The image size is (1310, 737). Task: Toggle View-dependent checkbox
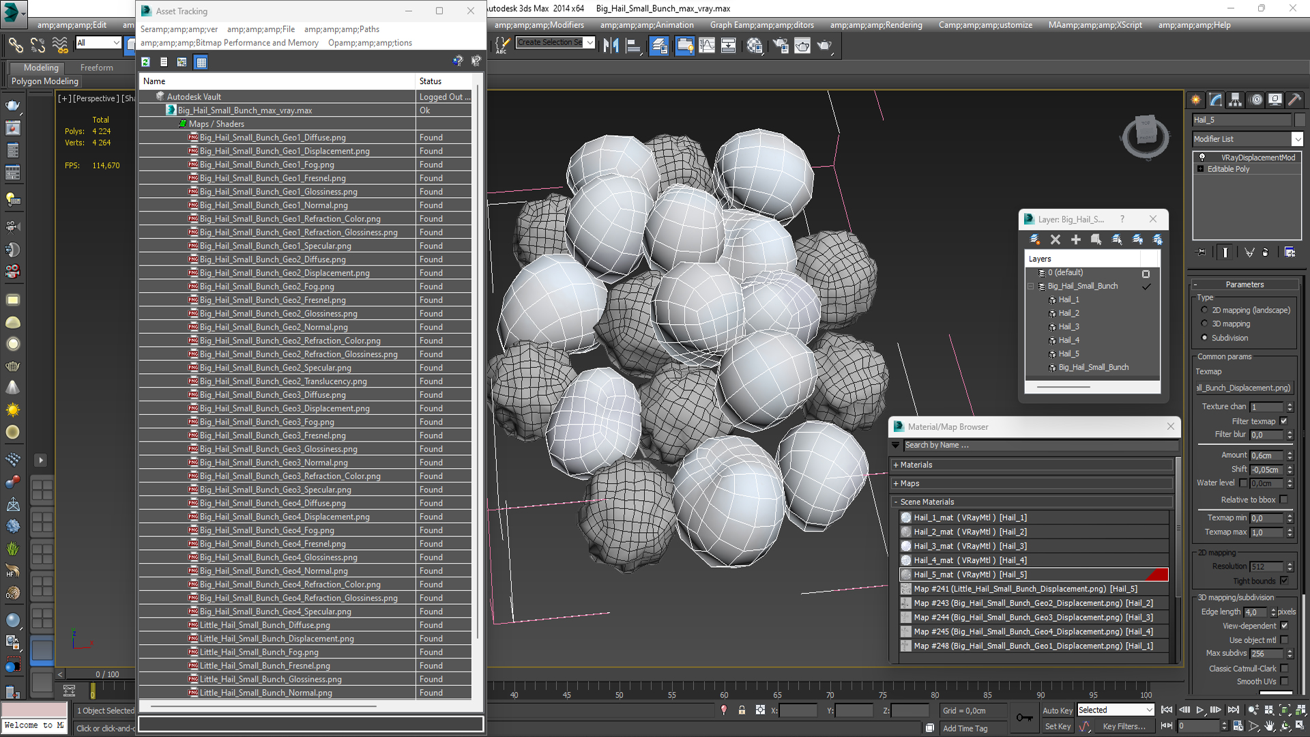tap(1284, 626)
